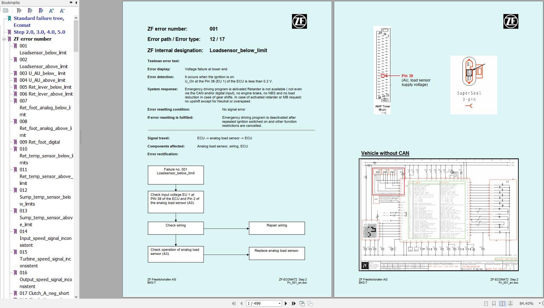
Task: Click the bookmarks panel vertical scrollbar thumb
Action: pos(76,36)
